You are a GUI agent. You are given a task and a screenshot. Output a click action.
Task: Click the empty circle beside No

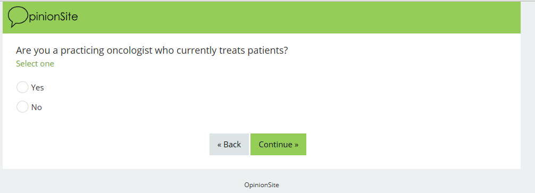point(22,107)
